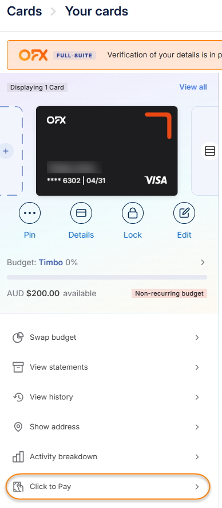Screen dimensions: 222x508
Task: Click the breadcrumb separator arrow
Action: [x=53, y=12]
